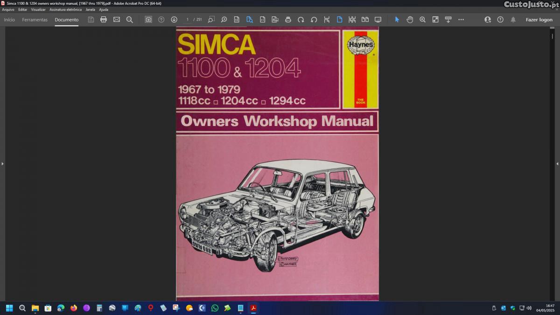This screenshot has height=315, width=560.
Task: Open the Visualizar menu
Action: [38, 9]
